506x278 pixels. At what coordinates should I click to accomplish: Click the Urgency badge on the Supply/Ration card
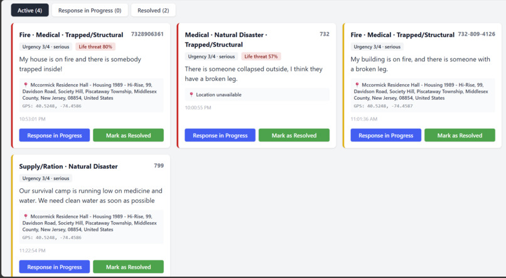[x=46, y=178]
